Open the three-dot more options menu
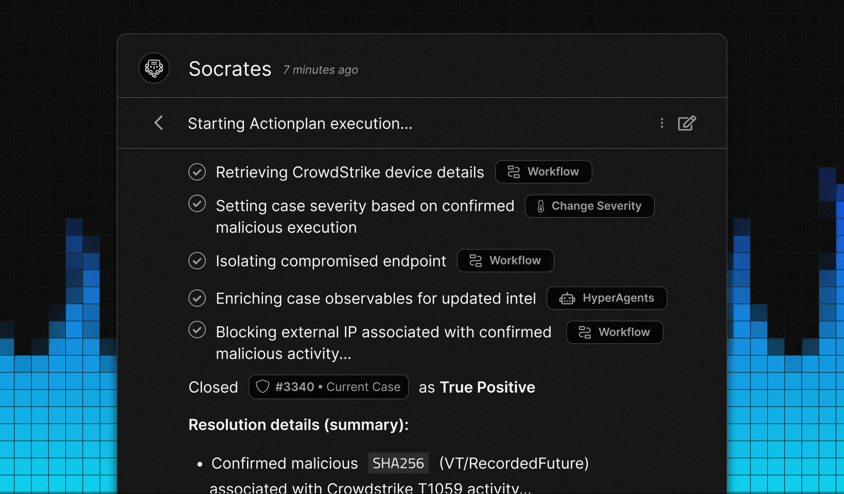The image size is (844, 494). coord(662,123)
